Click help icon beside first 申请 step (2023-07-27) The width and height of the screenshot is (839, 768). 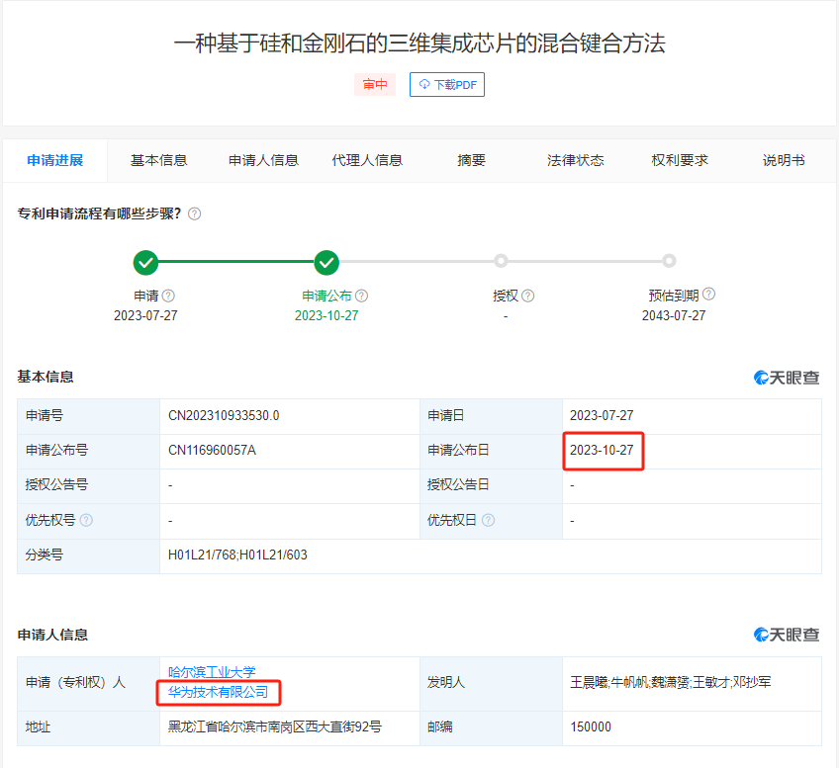(168, 296)
